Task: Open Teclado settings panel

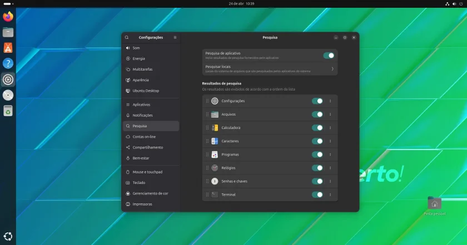Action: click(151, 183)
